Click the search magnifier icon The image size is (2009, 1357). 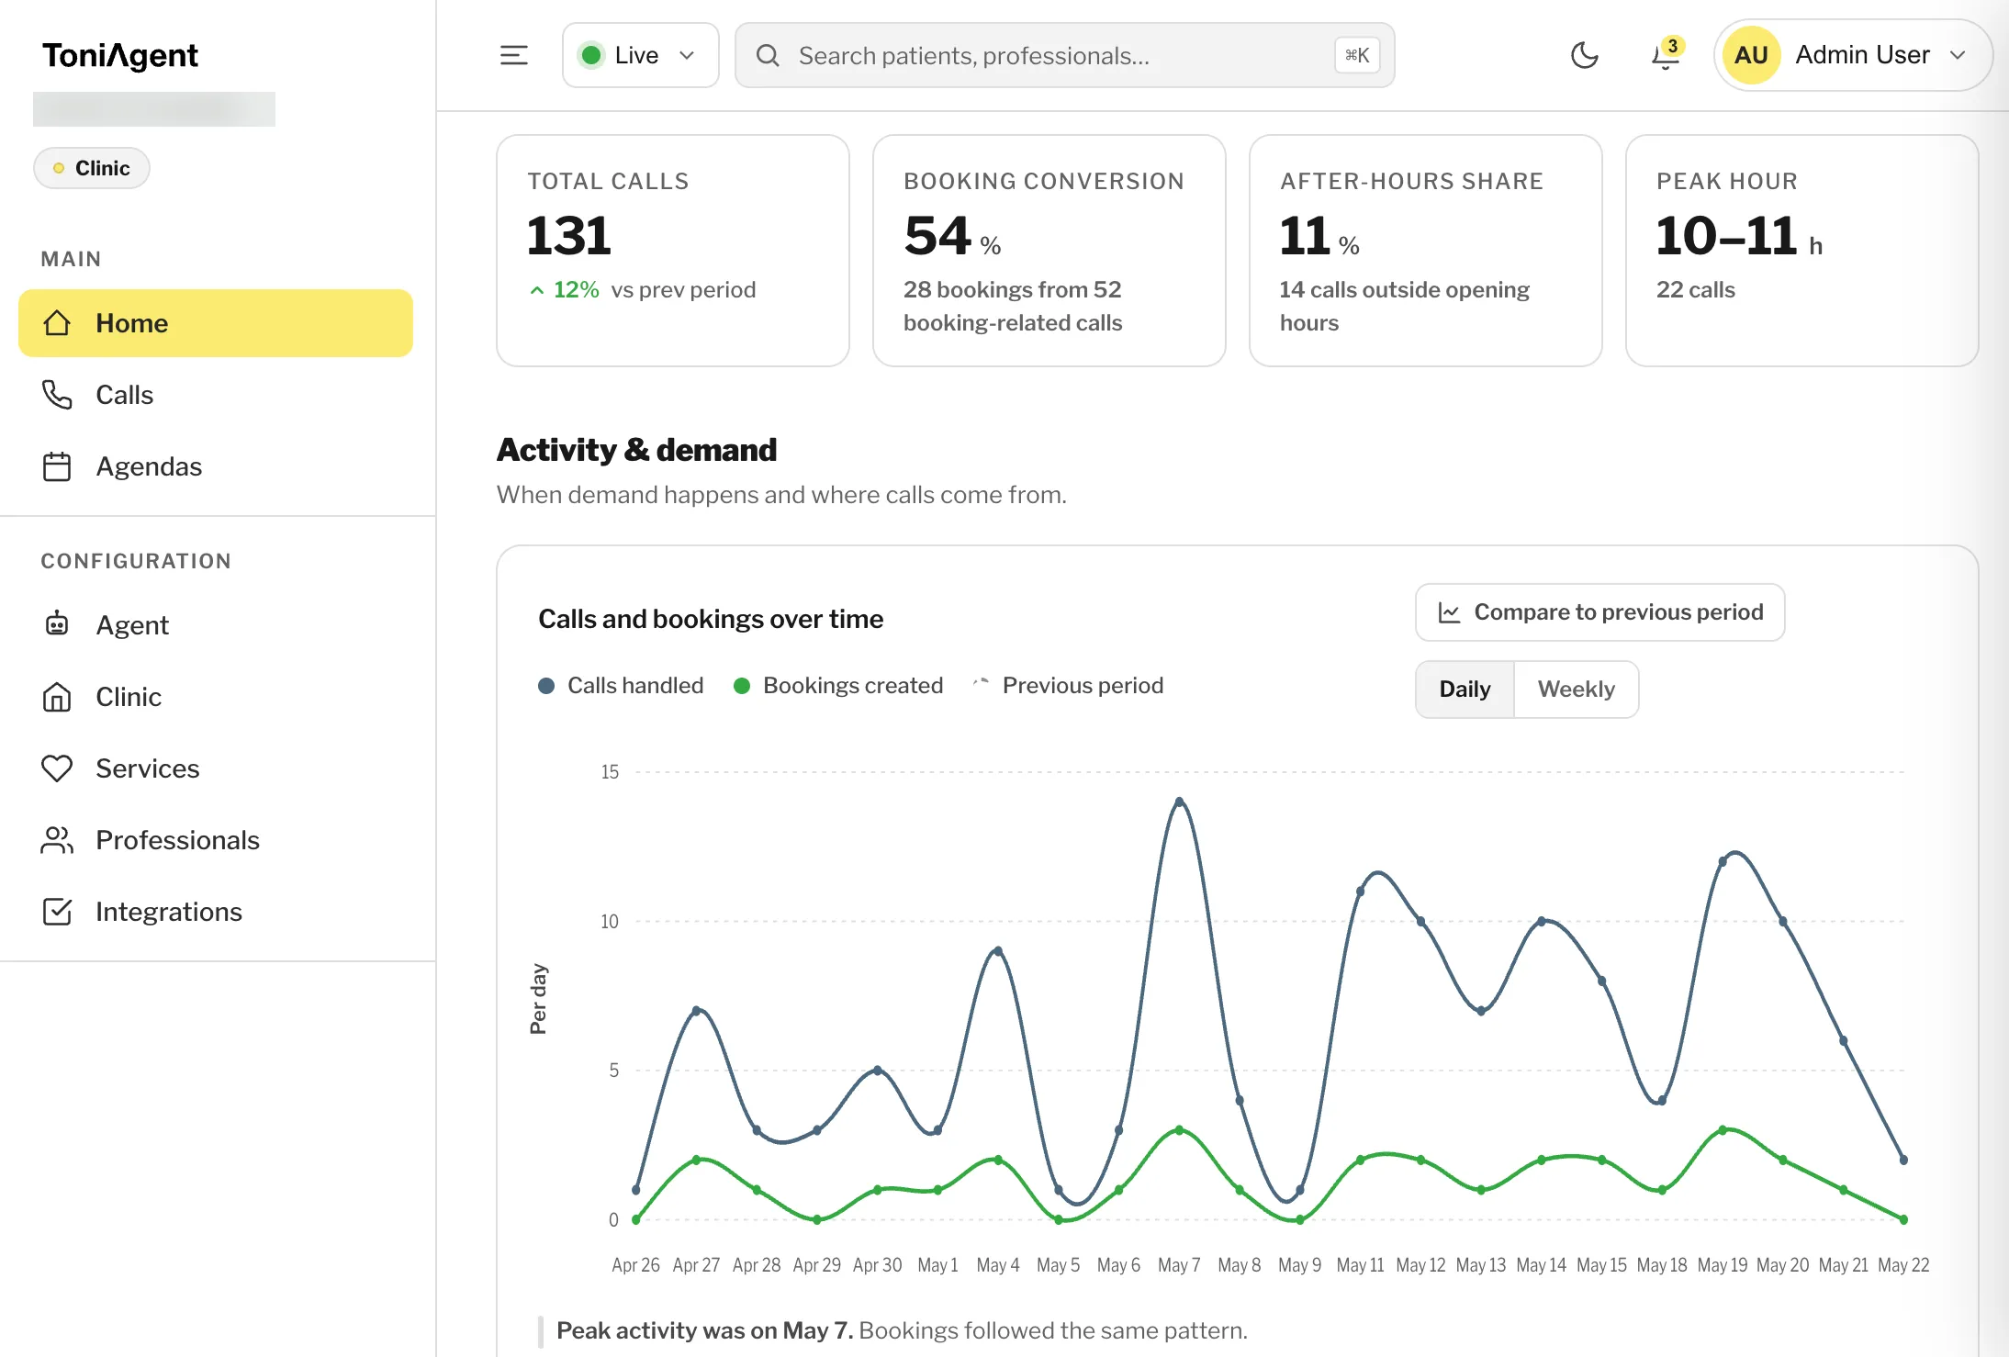coord(768,55)
